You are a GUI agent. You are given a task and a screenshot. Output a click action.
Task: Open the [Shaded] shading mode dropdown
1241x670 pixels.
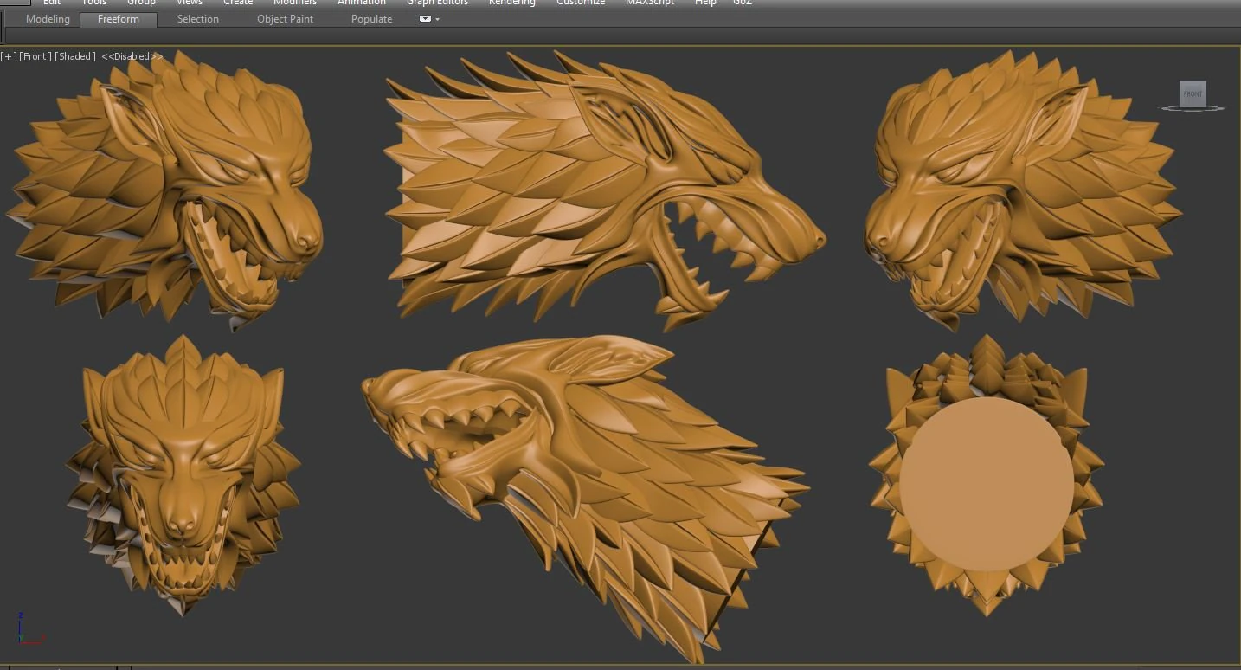tap(75, 55)
